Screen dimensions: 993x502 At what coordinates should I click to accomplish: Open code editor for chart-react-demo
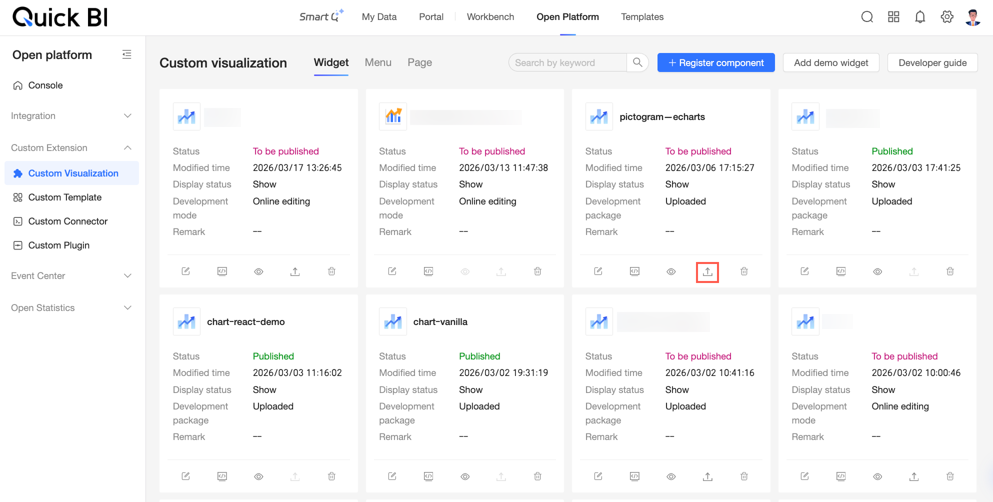222,476
